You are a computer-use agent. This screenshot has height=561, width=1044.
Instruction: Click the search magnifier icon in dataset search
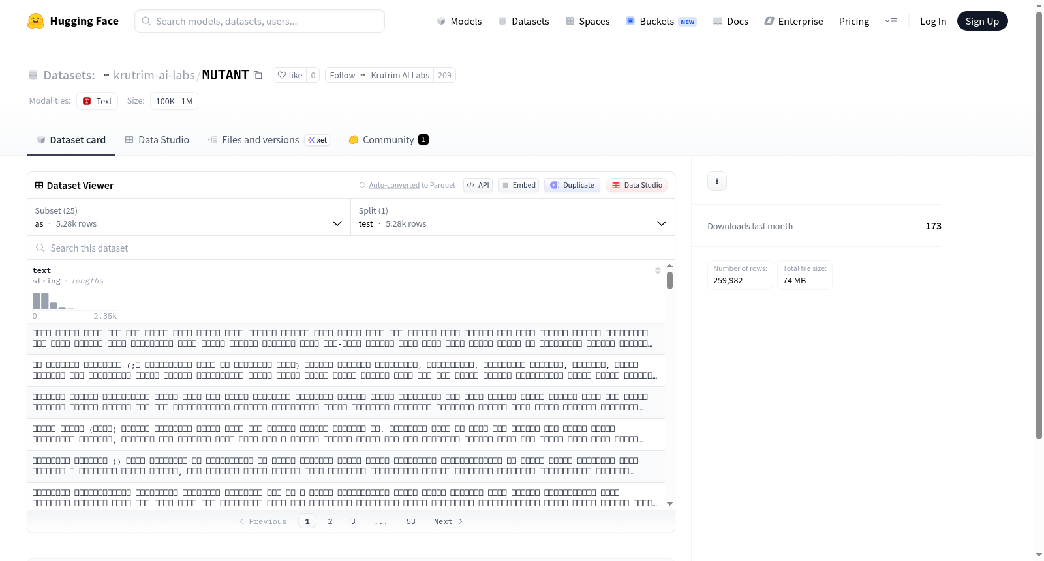pos(40,248)
